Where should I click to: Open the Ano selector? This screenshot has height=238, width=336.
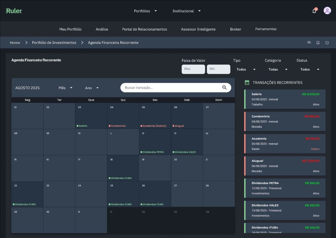pos(92,88)
